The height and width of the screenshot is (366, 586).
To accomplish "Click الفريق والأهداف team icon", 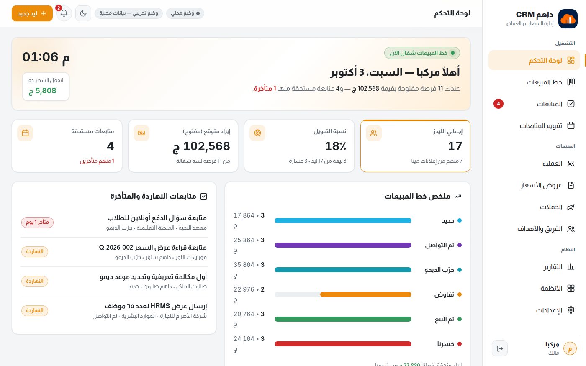I will (x=571, y=229).
